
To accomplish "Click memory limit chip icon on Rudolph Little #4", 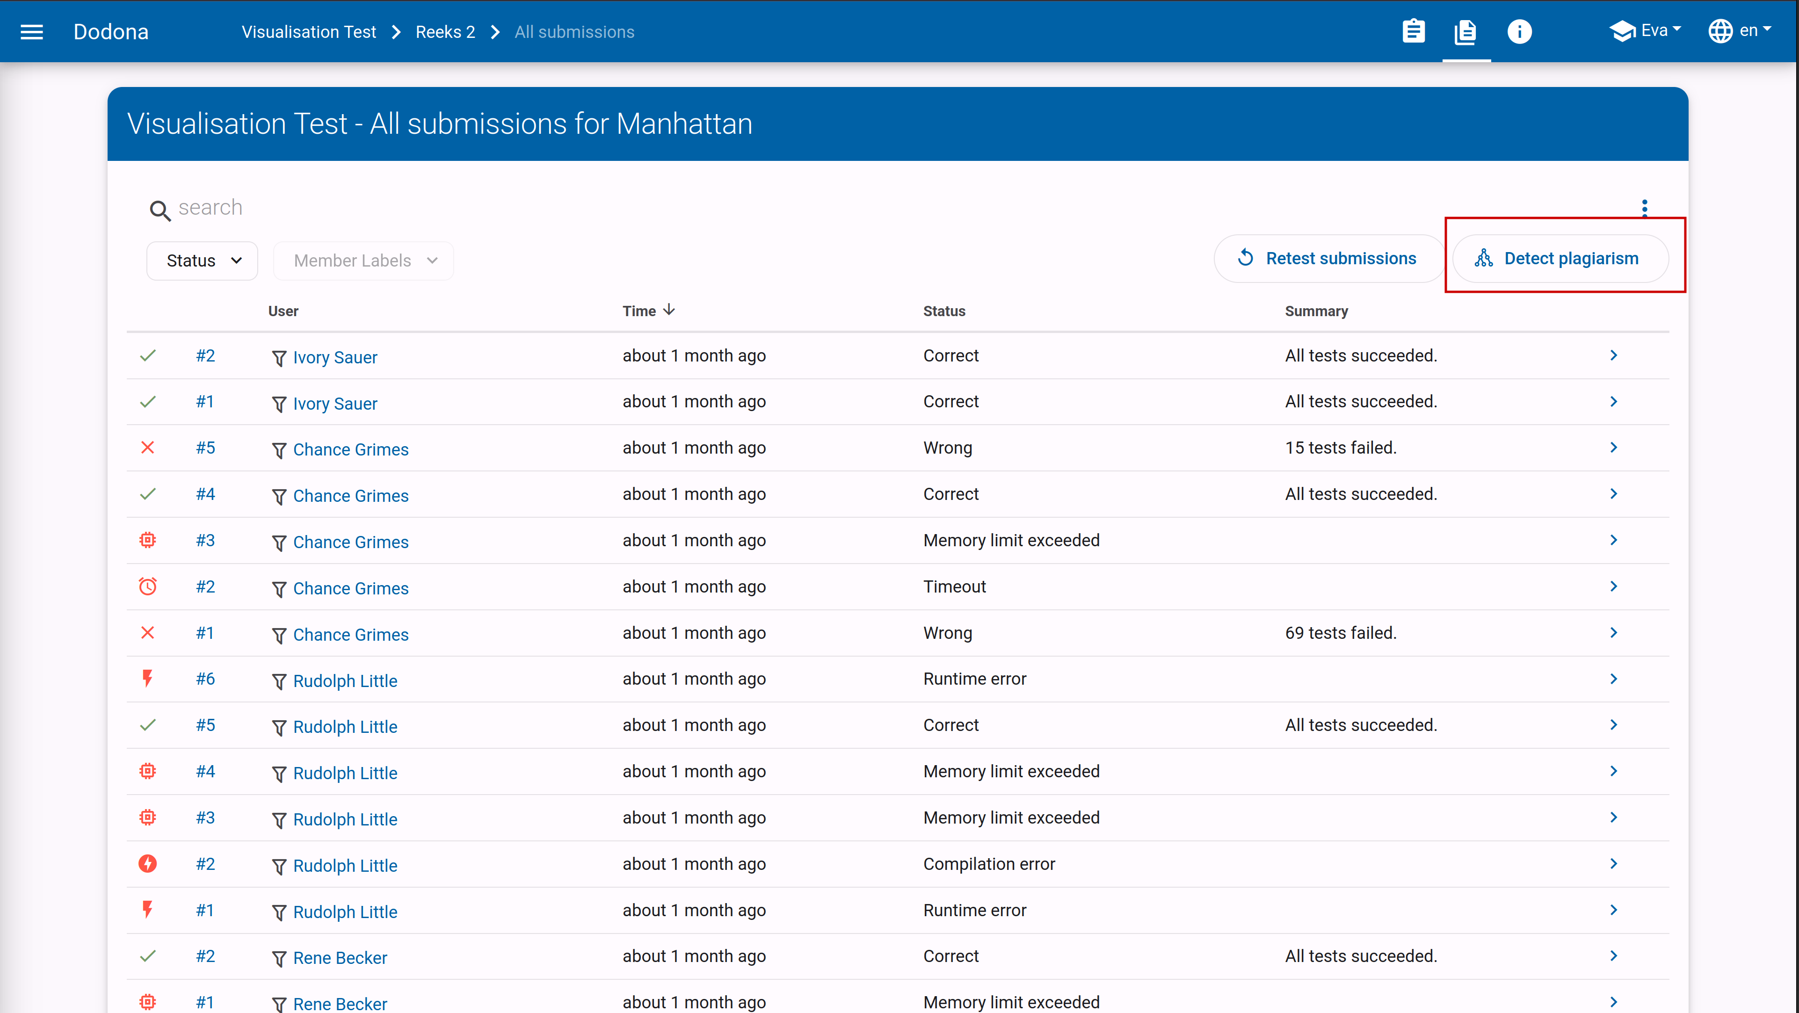I will click(147, 771).
